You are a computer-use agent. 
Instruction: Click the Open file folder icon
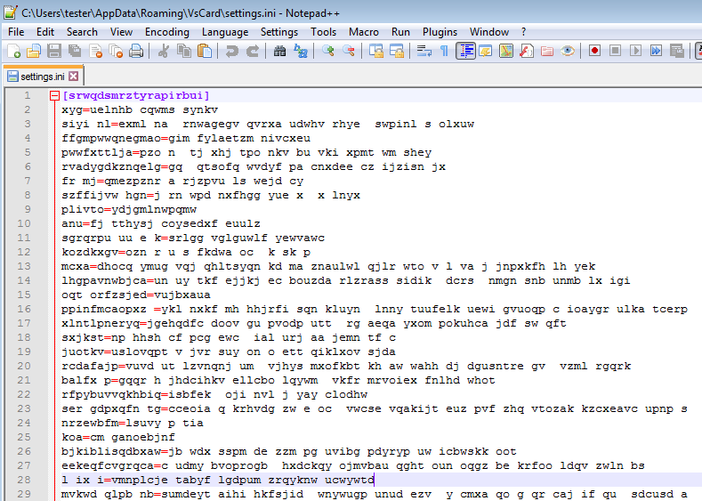34,51
